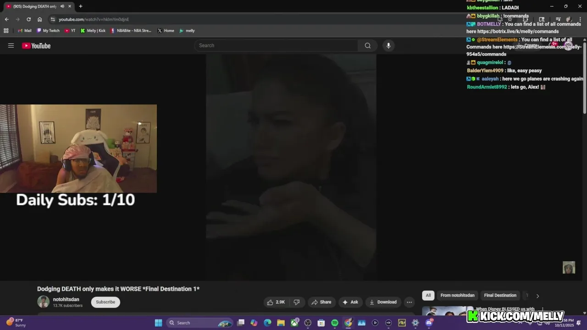Open the notohitsdan channel name link
This screenshot has width=587, height=330.
point(66,299)
